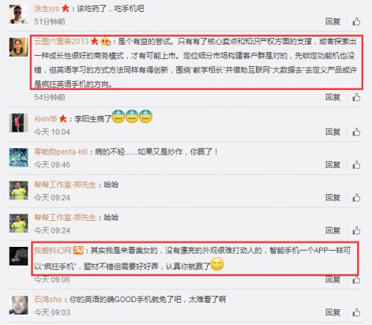Open avatar of first 帮帮工作室-郑先生 comment
372x325 pixels.
[x=19, y=190]
